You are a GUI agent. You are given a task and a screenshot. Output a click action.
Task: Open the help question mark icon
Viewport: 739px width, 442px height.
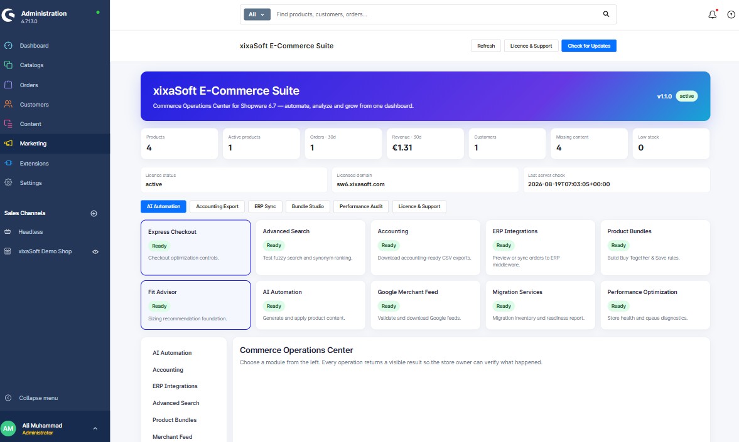pyautogui.click(x=731, y=14)
